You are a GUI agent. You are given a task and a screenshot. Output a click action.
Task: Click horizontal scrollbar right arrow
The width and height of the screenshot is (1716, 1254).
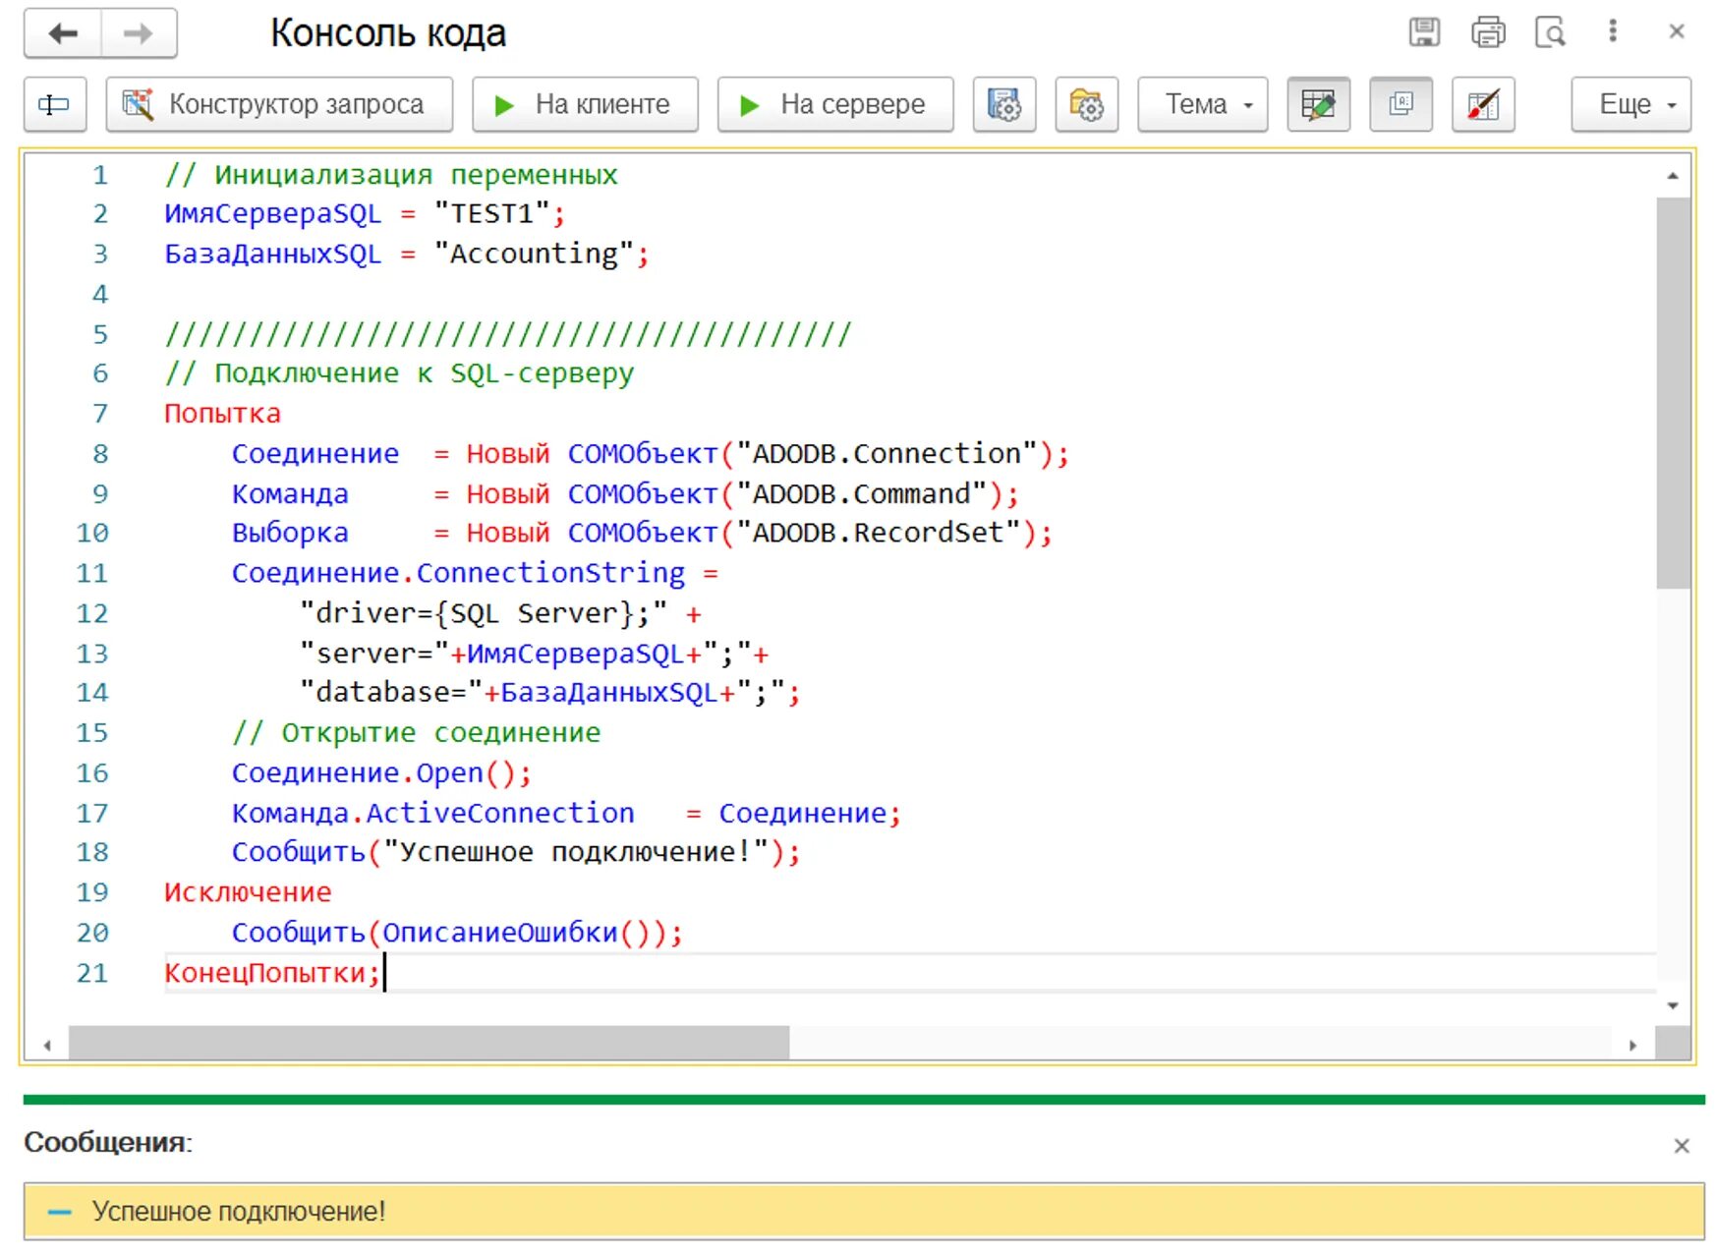[x=1632, y=1045]
